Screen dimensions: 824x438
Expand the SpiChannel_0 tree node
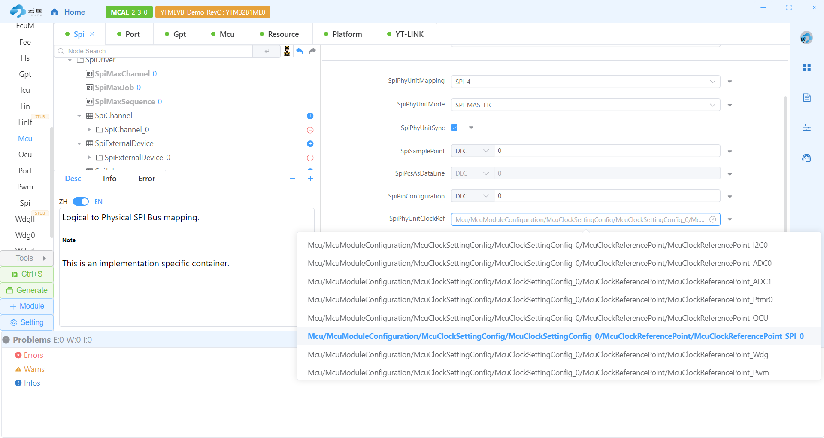pos(89,130)
